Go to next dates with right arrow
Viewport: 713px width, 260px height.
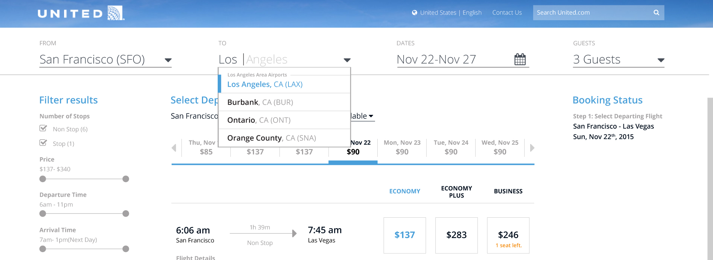(532, 148)
